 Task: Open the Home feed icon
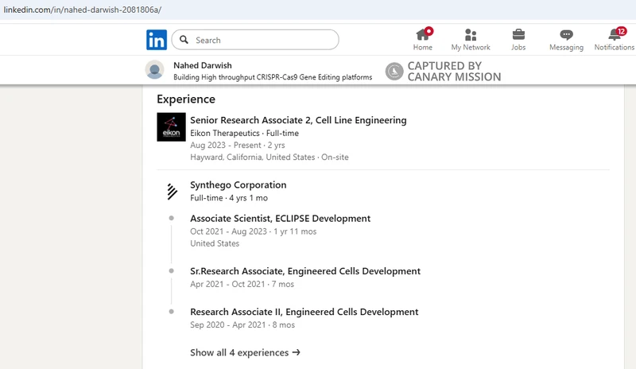tap(423, 35)
